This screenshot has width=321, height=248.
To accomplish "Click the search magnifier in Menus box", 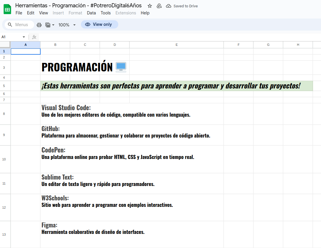I will click(10, 24).
